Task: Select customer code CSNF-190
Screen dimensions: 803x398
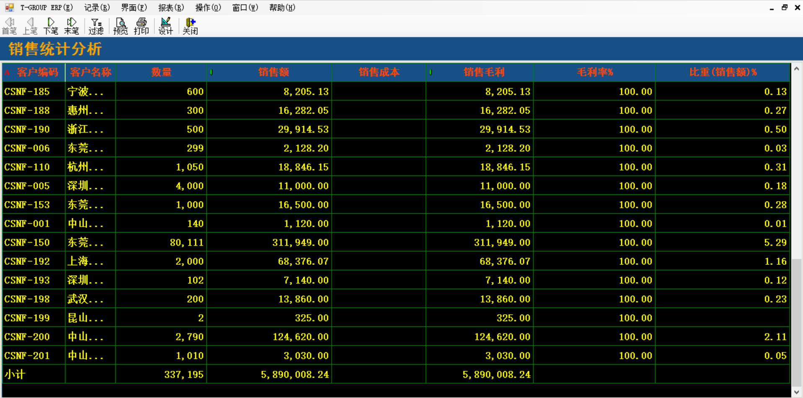Action: [27, 129]
